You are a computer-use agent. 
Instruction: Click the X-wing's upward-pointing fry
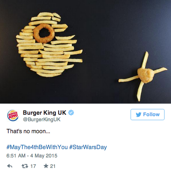(x=145, y=60)
